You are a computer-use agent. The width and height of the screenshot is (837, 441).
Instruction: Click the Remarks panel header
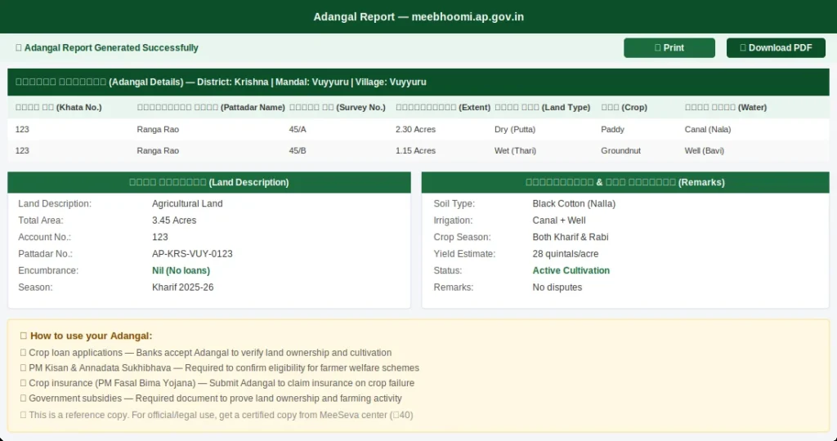coord(625,182)
